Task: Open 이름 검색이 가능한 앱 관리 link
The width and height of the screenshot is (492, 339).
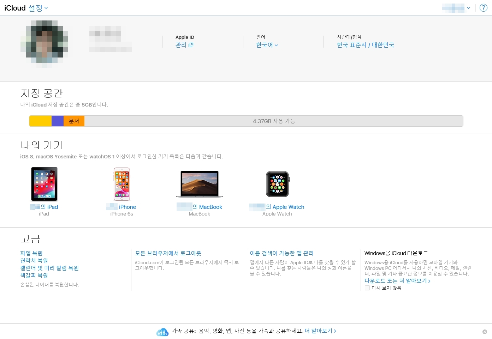Action: (x=281, y=253)
